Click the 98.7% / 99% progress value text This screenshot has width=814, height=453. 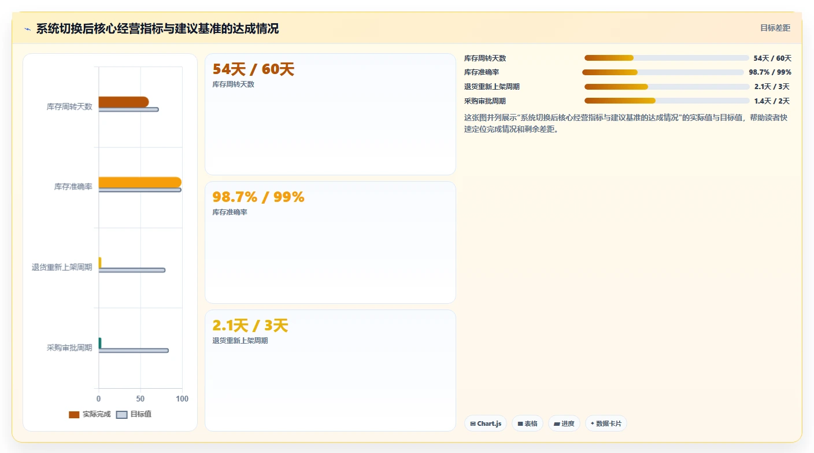tap(770, 72)
